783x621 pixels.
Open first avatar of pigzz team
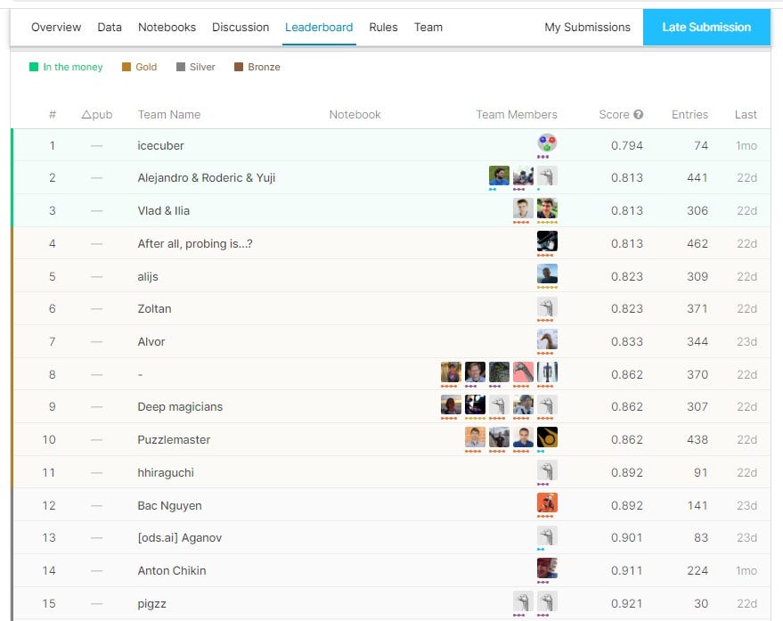click(523, 601)
